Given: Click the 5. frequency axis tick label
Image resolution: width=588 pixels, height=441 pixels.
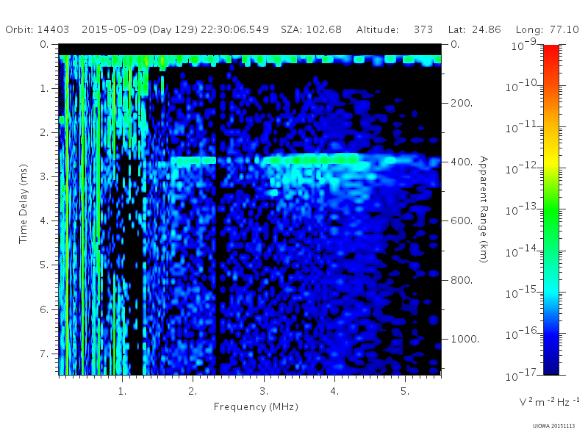Looking at the screenshot, I should (405, 392).
